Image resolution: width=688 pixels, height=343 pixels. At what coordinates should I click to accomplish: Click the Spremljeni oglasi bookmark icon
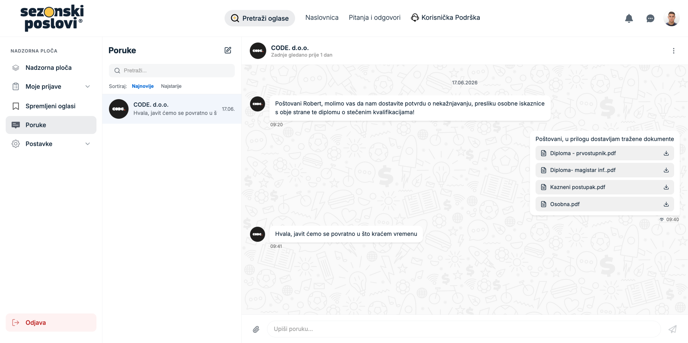[16, 106]
